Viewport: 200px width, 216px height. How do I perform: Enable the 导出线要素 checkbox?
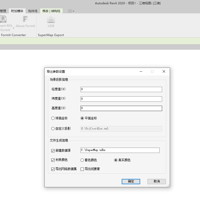pyautogui.click(x=82, y=169)
